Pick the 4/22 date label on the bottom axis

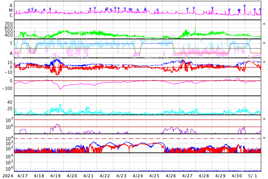click(x=105, y=176)
